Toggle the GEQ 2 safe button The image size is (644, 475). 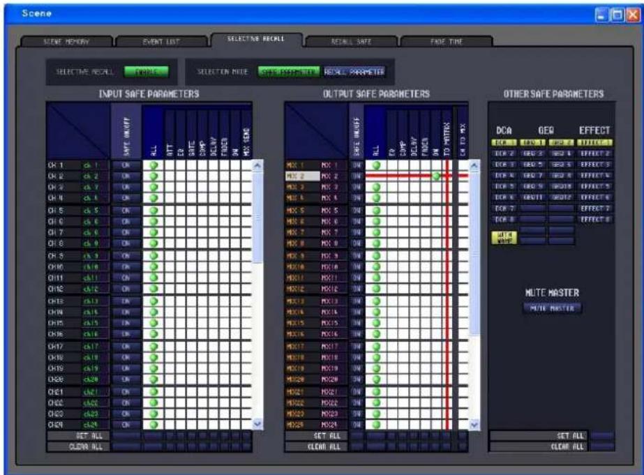coord(562,142)
